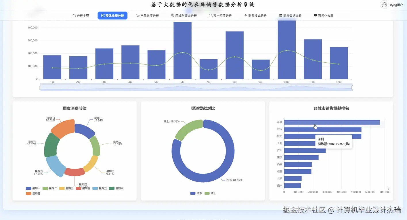Click the 南京 bar in city ranking
Image resolution: width=407 pixels, height=220 pixels.
pos(292,185)
